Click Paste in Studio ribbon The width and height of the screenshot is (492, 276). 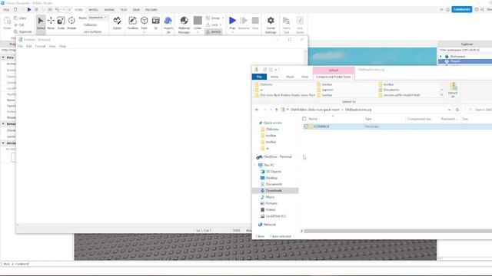tap(7, 23)
